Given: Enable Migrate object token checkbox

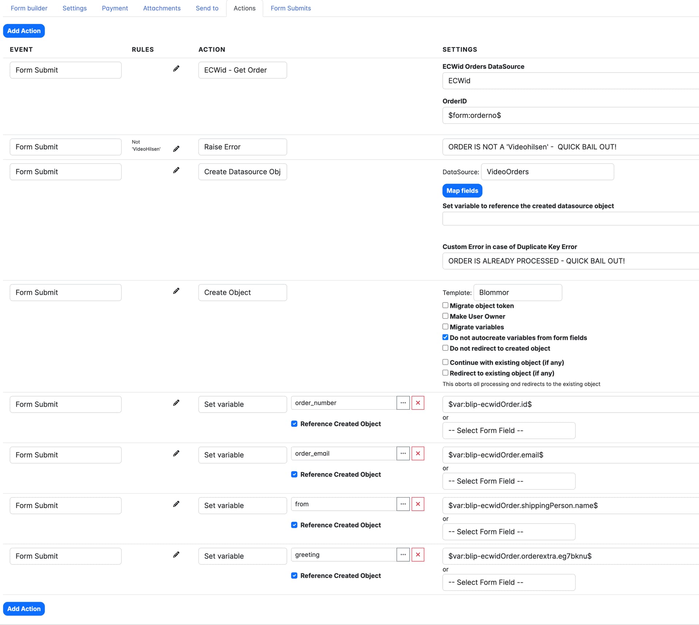Looking at the screenshot, I should [x=445, y=305].
